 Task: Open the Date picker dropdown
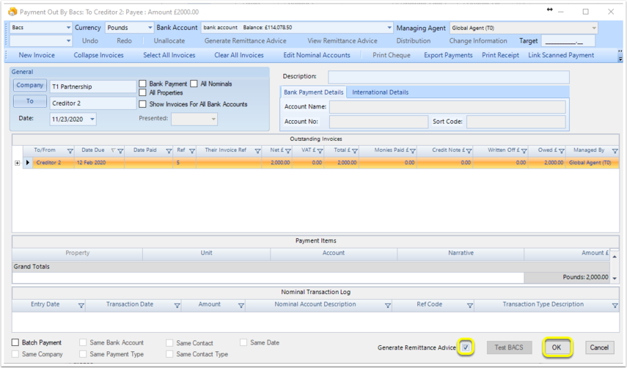[92, 119]
